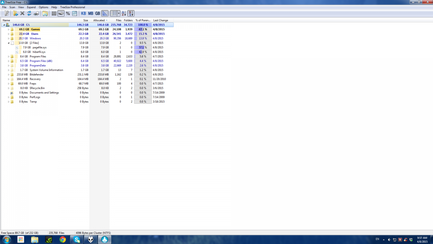Collapse the [2 Files] node
This screenshot has width=433, height=244.
tap(9, 43)
